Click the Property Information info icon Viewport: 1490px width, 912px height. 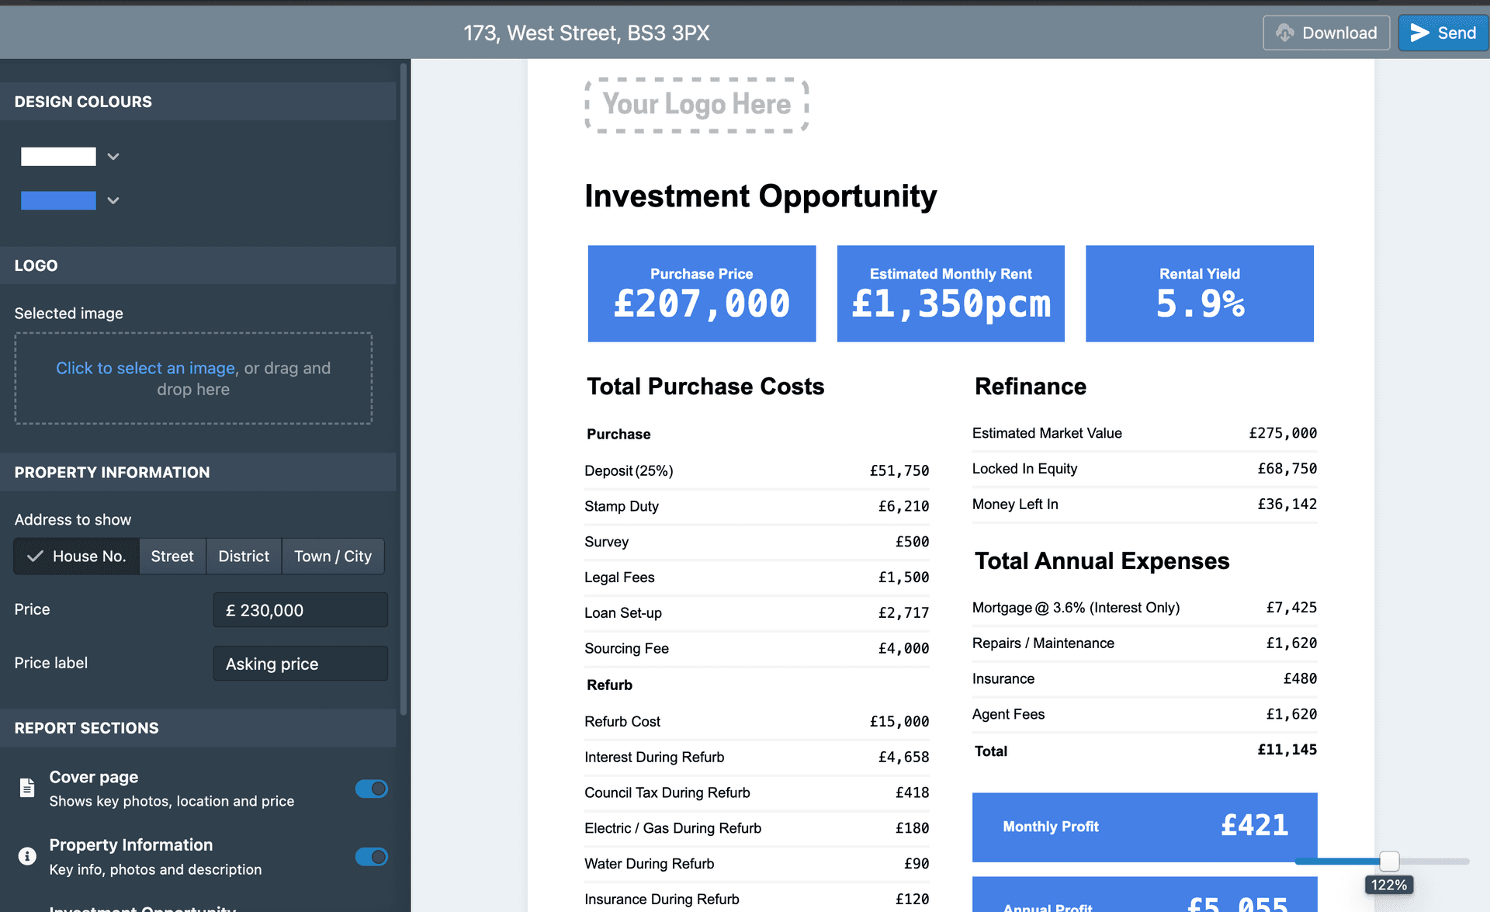27,856
